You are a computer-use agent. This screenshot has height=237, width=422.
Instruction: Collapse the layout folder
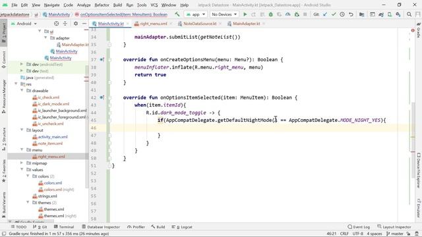22,130
